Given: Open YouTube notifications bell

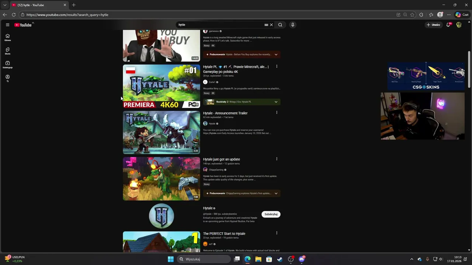Looking at the screenshot, I should (x=449, y=25).
